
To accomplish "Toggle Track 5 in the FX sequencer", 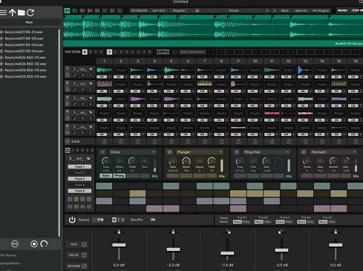I will [x=79, y=191].
